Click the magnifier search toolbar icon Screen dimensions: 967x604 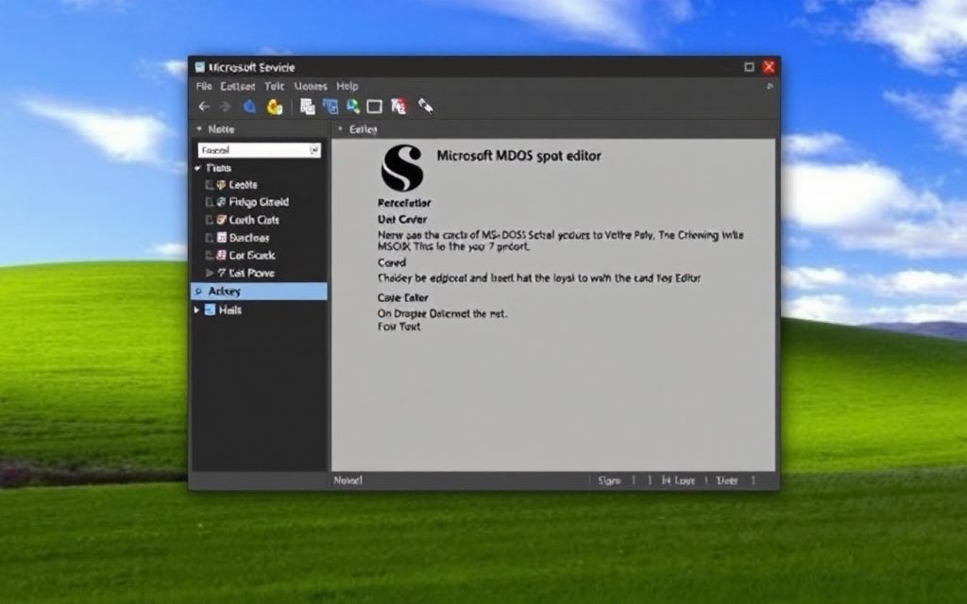353,107
